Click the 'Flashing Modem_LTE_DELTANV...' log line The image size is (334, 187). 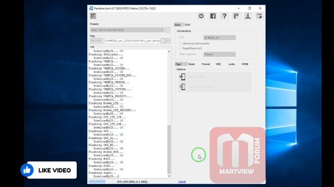tap(112, 110)
